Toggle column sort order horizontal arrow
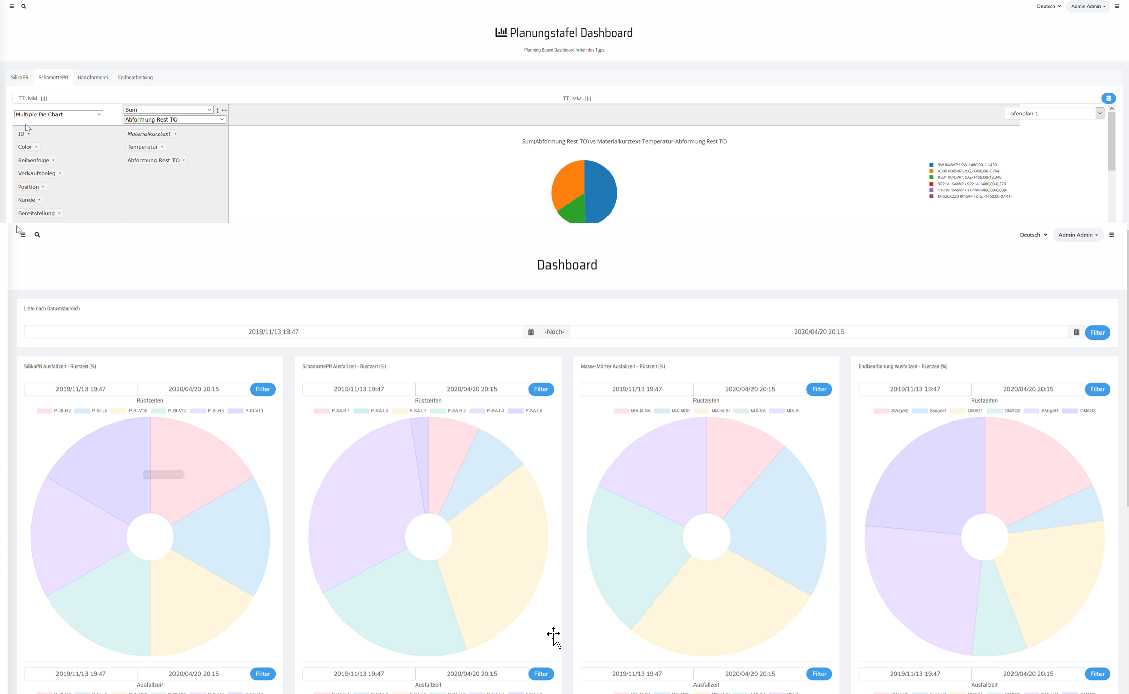Screen dimensions: 1129x694 224,110
